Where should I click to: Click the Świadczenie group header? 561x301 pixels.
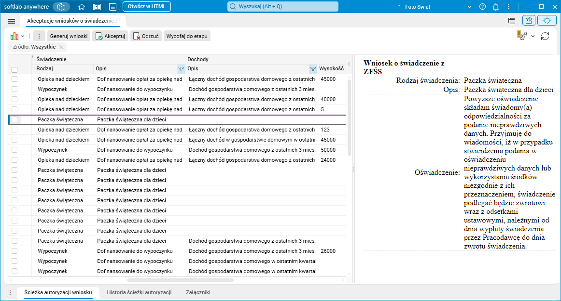pos(110,59)
